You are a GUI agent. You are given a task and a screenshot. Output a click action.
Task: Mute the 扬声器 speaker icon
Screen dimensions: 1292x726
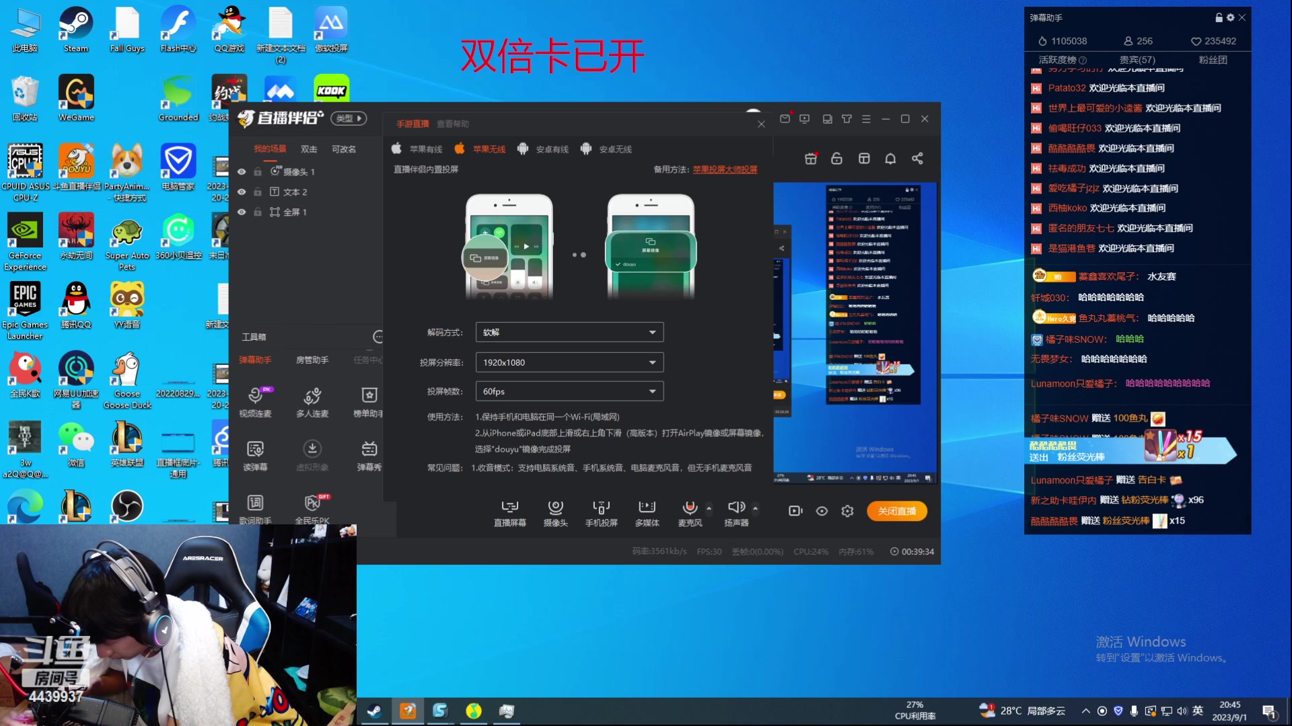pos(735,507)
